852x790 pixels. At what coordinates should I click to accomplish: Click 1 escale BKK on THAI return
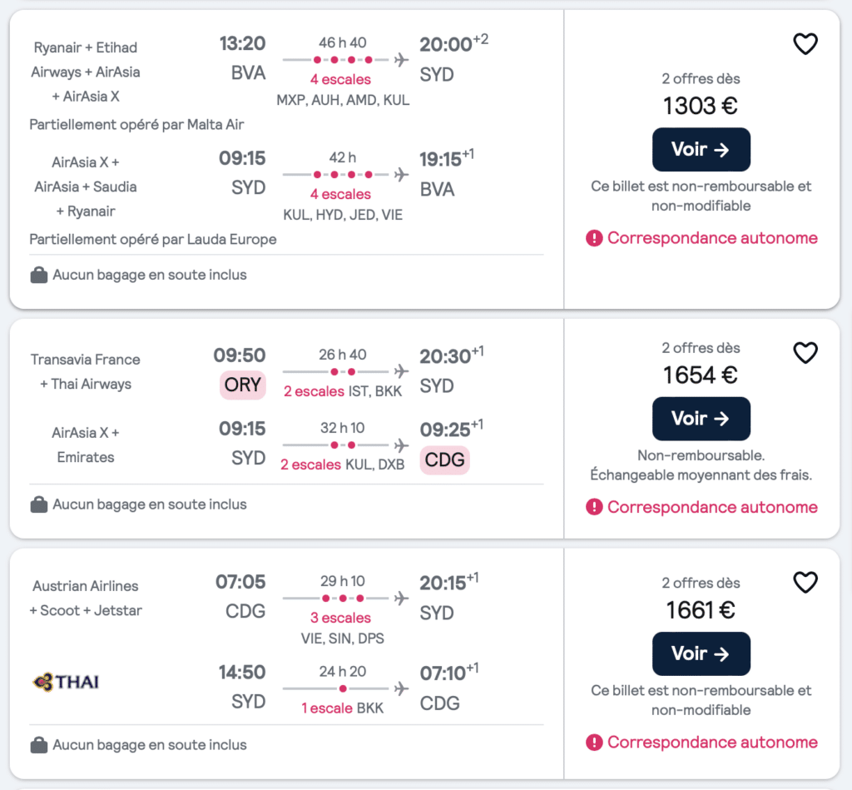342,708
